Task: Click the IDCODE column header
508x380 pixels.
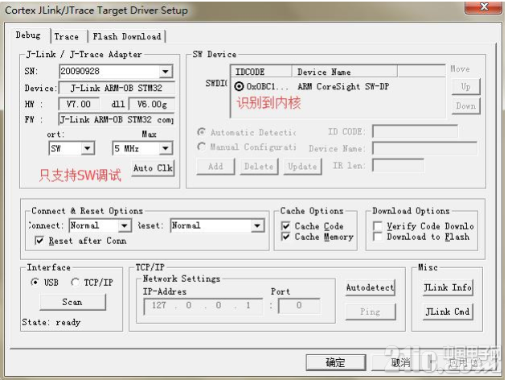Action: point(261,72)
